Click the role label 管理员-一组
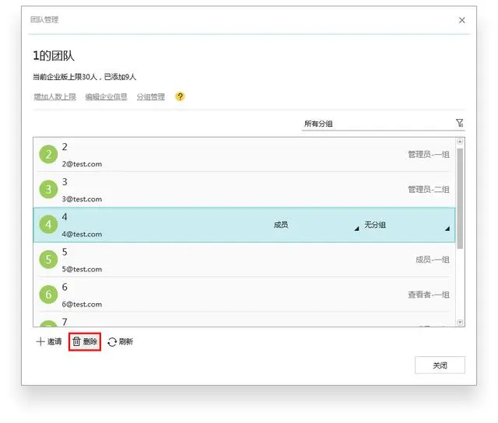The width and height of the screenshot is (498, 423). tap(429, 155)
